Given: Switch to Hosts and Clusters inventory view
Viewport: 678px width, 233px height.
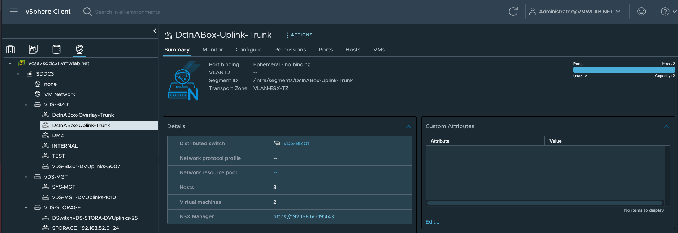Looking at the screenshot, I should point(10,49).
